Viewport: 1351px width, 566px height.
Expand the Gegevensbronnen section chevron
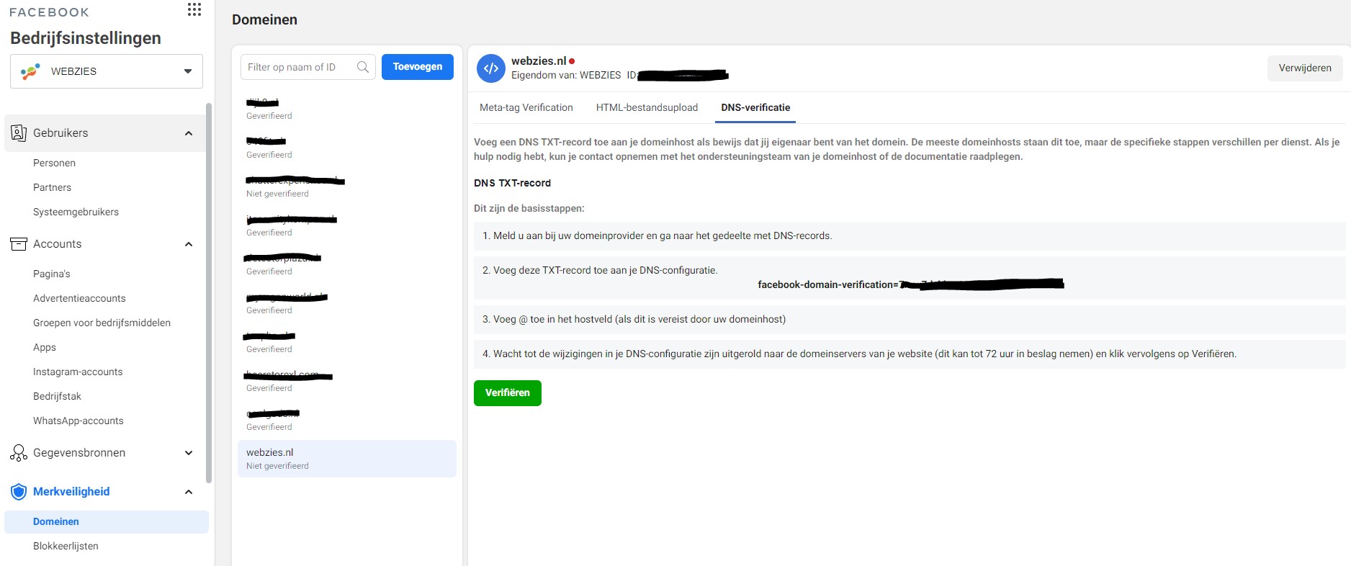[x=189, y=453]
